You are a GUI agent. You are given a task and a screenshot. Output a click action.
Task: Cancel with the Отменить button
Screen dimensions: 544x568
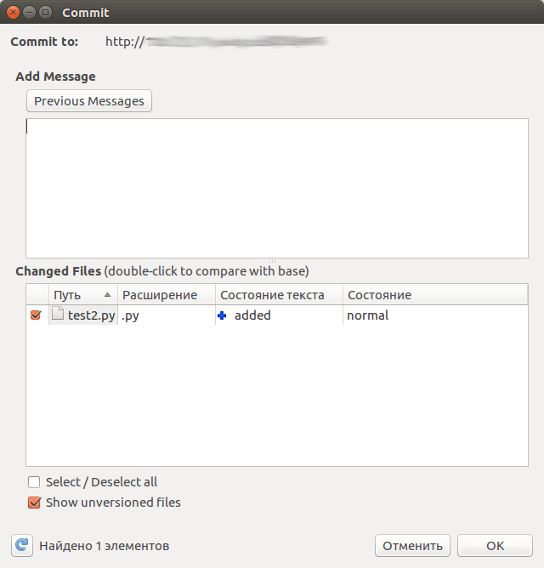[x=412, y=546]
